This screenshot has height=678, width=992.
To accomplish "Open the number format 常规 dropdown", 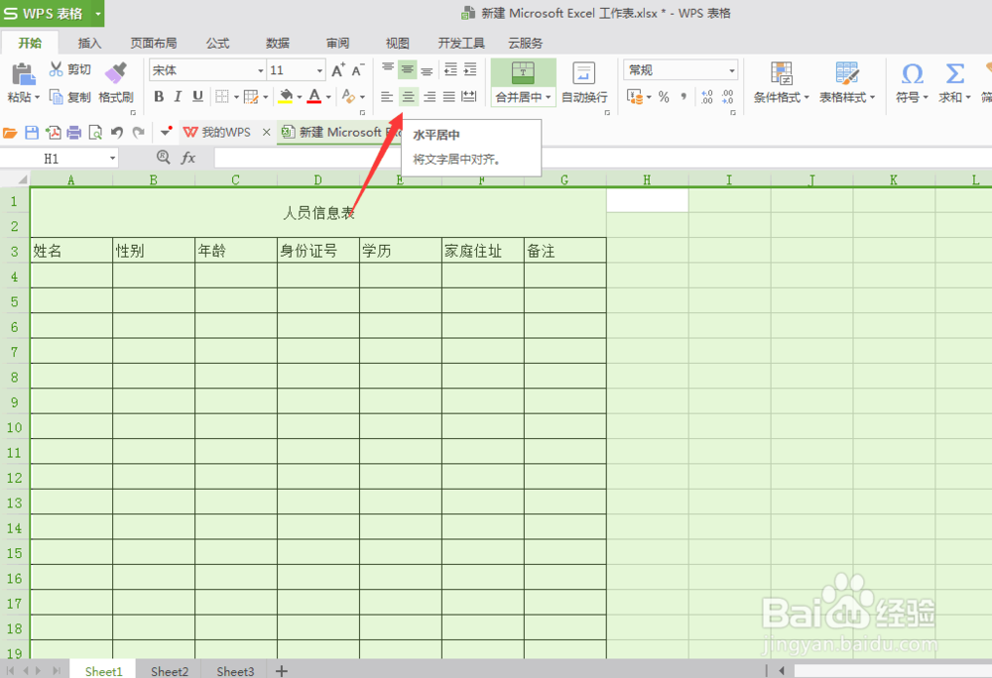I will pyautogui.click(x=732, y=70).
